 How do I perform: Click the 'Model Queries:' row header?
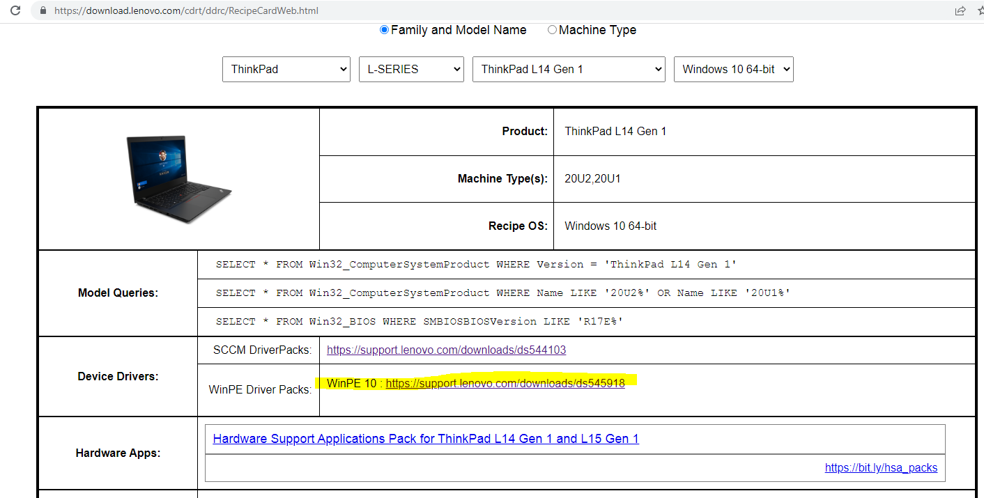pos(118,293)
